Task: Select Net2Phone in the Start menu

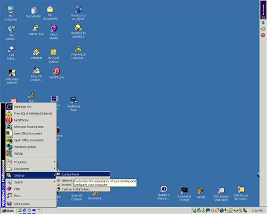Action: point(31,120)
